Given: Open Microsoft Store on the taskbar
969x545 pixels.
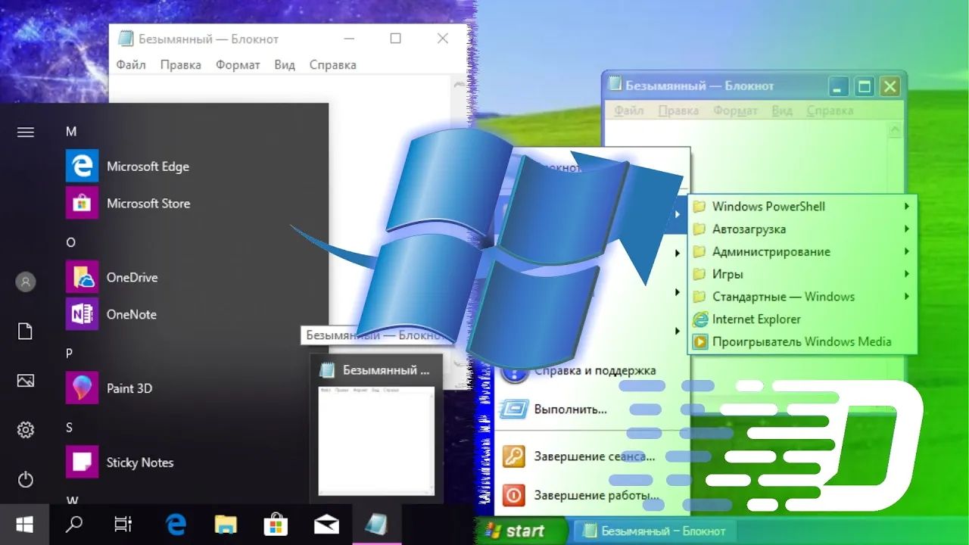Looking at the screenshot, I should pyautogui.click(x=276, y=525).
